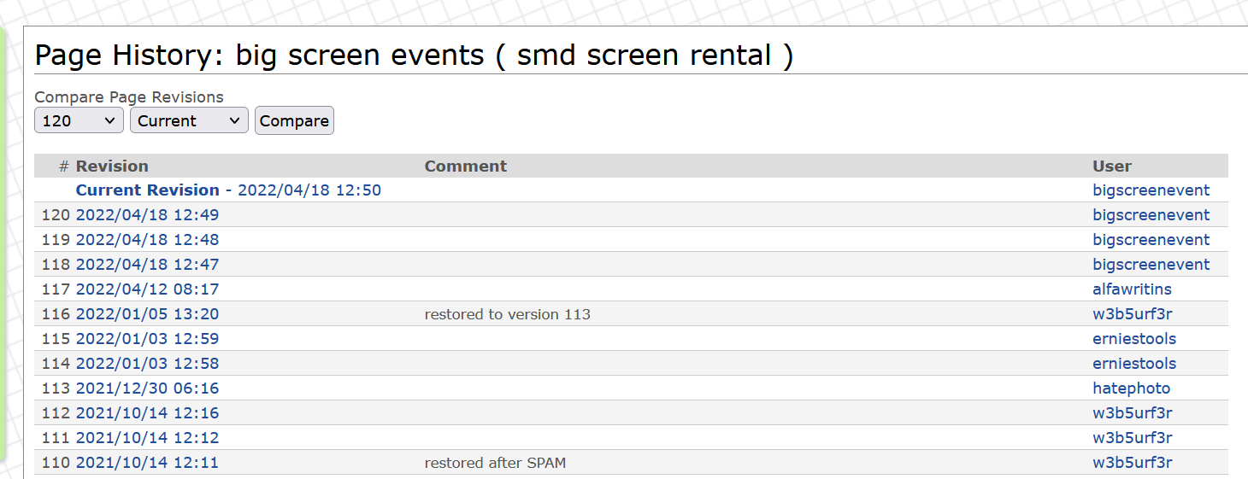Open revision 2021/10/14 12:11
The height and width of the screenshot is (479, 1248).
pos(147,463)
